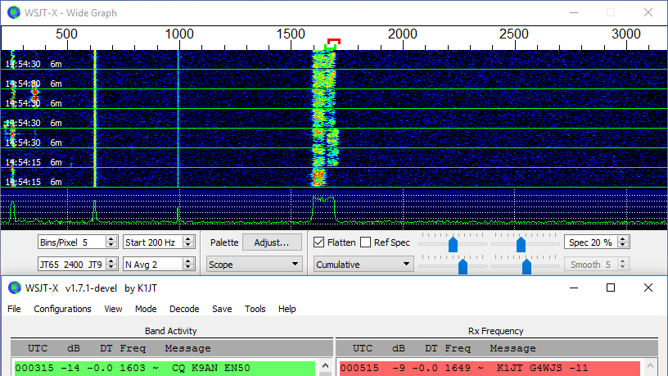
Task: Open the Configurations menu
Action: coord(62,309)
